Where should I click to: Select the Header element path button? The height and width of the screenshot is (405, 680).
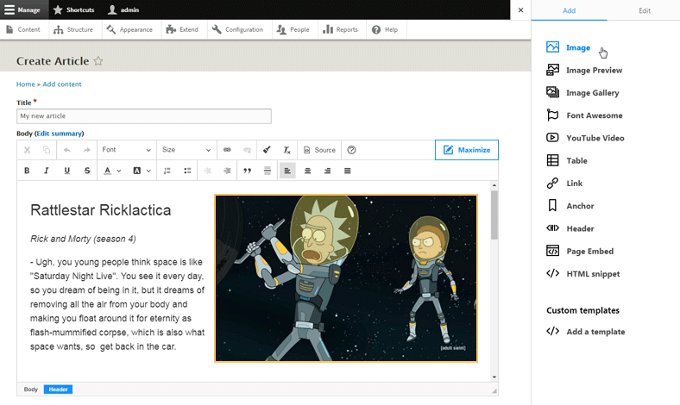click(58, 389)
